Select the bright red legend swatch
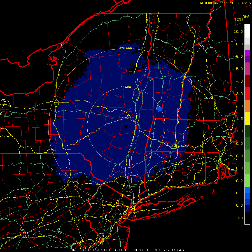The height and width of the screenshot is (252, 252). (247, 94)
